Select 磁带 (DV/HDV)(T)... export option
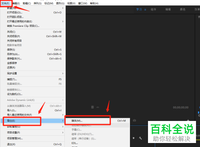The width and height of the screenshot is (200, 147). pyautogui.click(x=97, y=134)
